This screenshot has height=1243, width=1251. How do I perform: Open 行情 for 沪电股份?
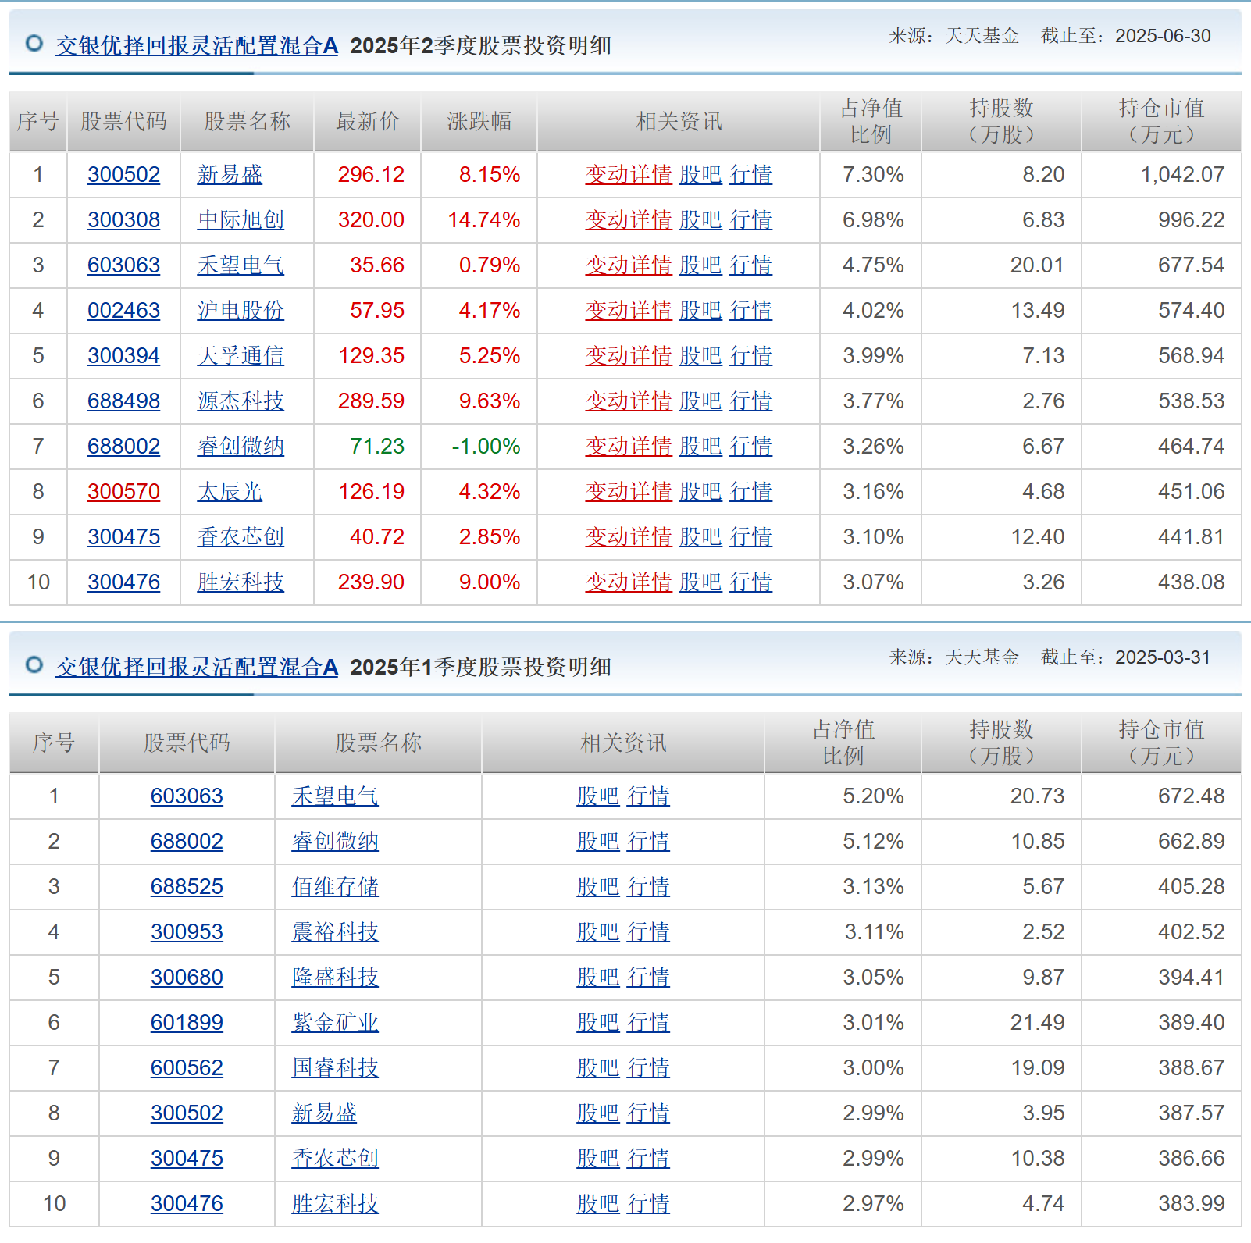[750, 311]
